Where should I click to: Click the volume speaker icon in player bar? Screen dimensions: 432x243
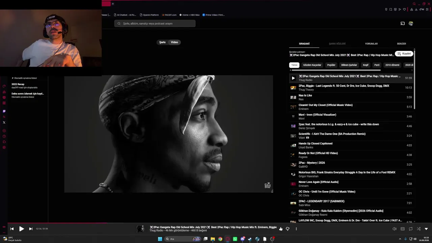(x=395, y=229)
